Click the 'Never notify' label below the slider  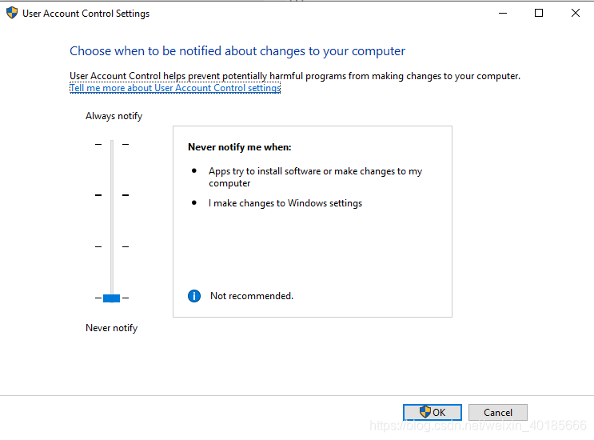(112, 328)
